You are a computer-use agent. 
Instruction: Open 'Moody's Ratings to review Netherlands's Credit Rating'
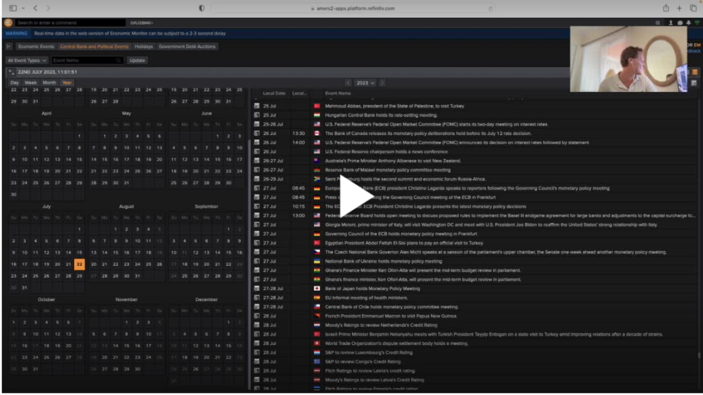coord(380,325)
